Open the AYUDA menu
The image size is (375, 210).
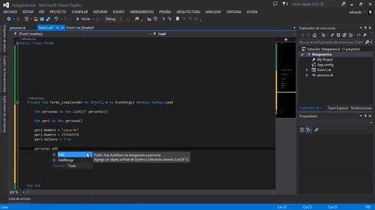click(252, 12)
